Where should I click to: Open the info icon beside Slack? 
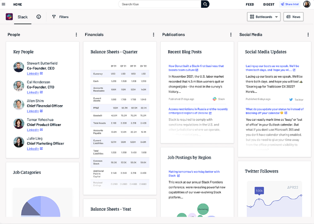[39, 17]
